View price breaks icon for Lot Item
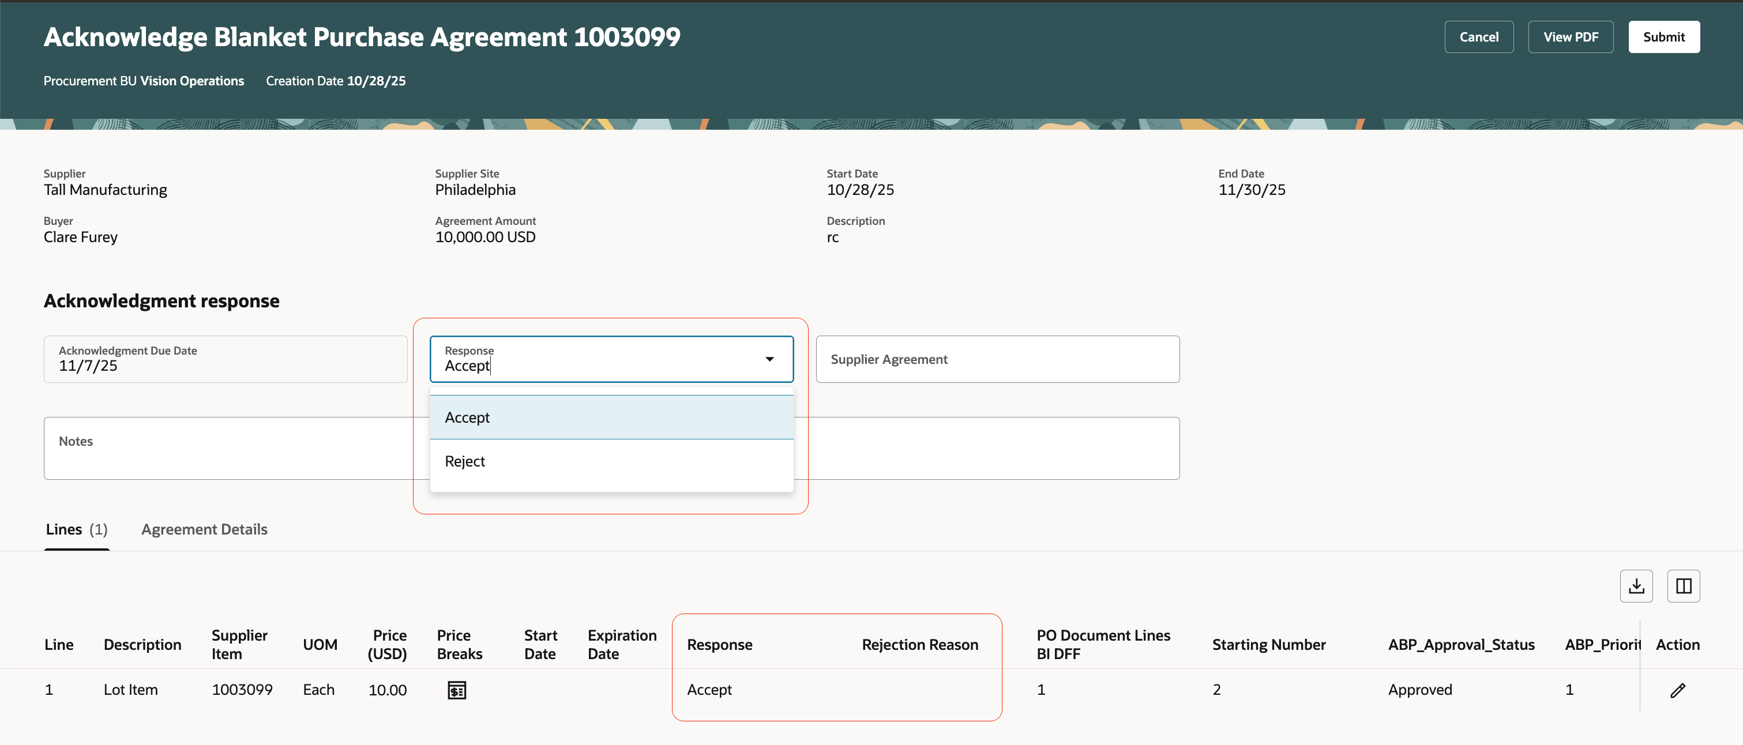This screenshot has height=745, width=1743. click(x=457, y=690)
